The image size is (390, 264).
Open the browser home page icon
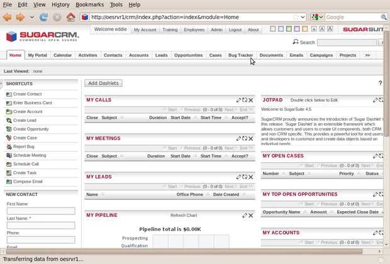coord(70,17)
